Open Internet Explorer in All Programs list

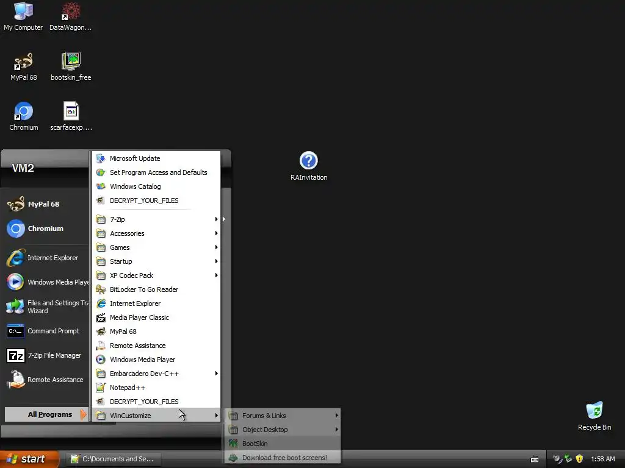point(156,303)
